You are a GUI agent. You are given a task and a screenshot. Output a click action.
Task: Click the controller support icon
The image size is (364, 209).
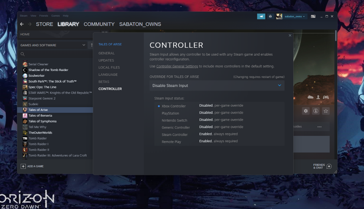click(x=326, y=97)
